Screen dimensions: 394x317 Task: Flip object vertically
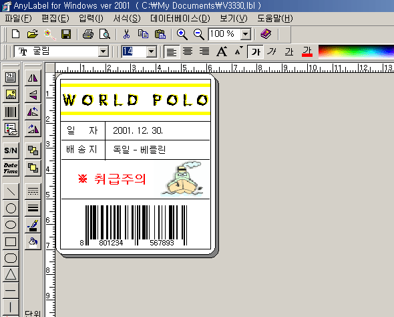click(x=33, y=94)
